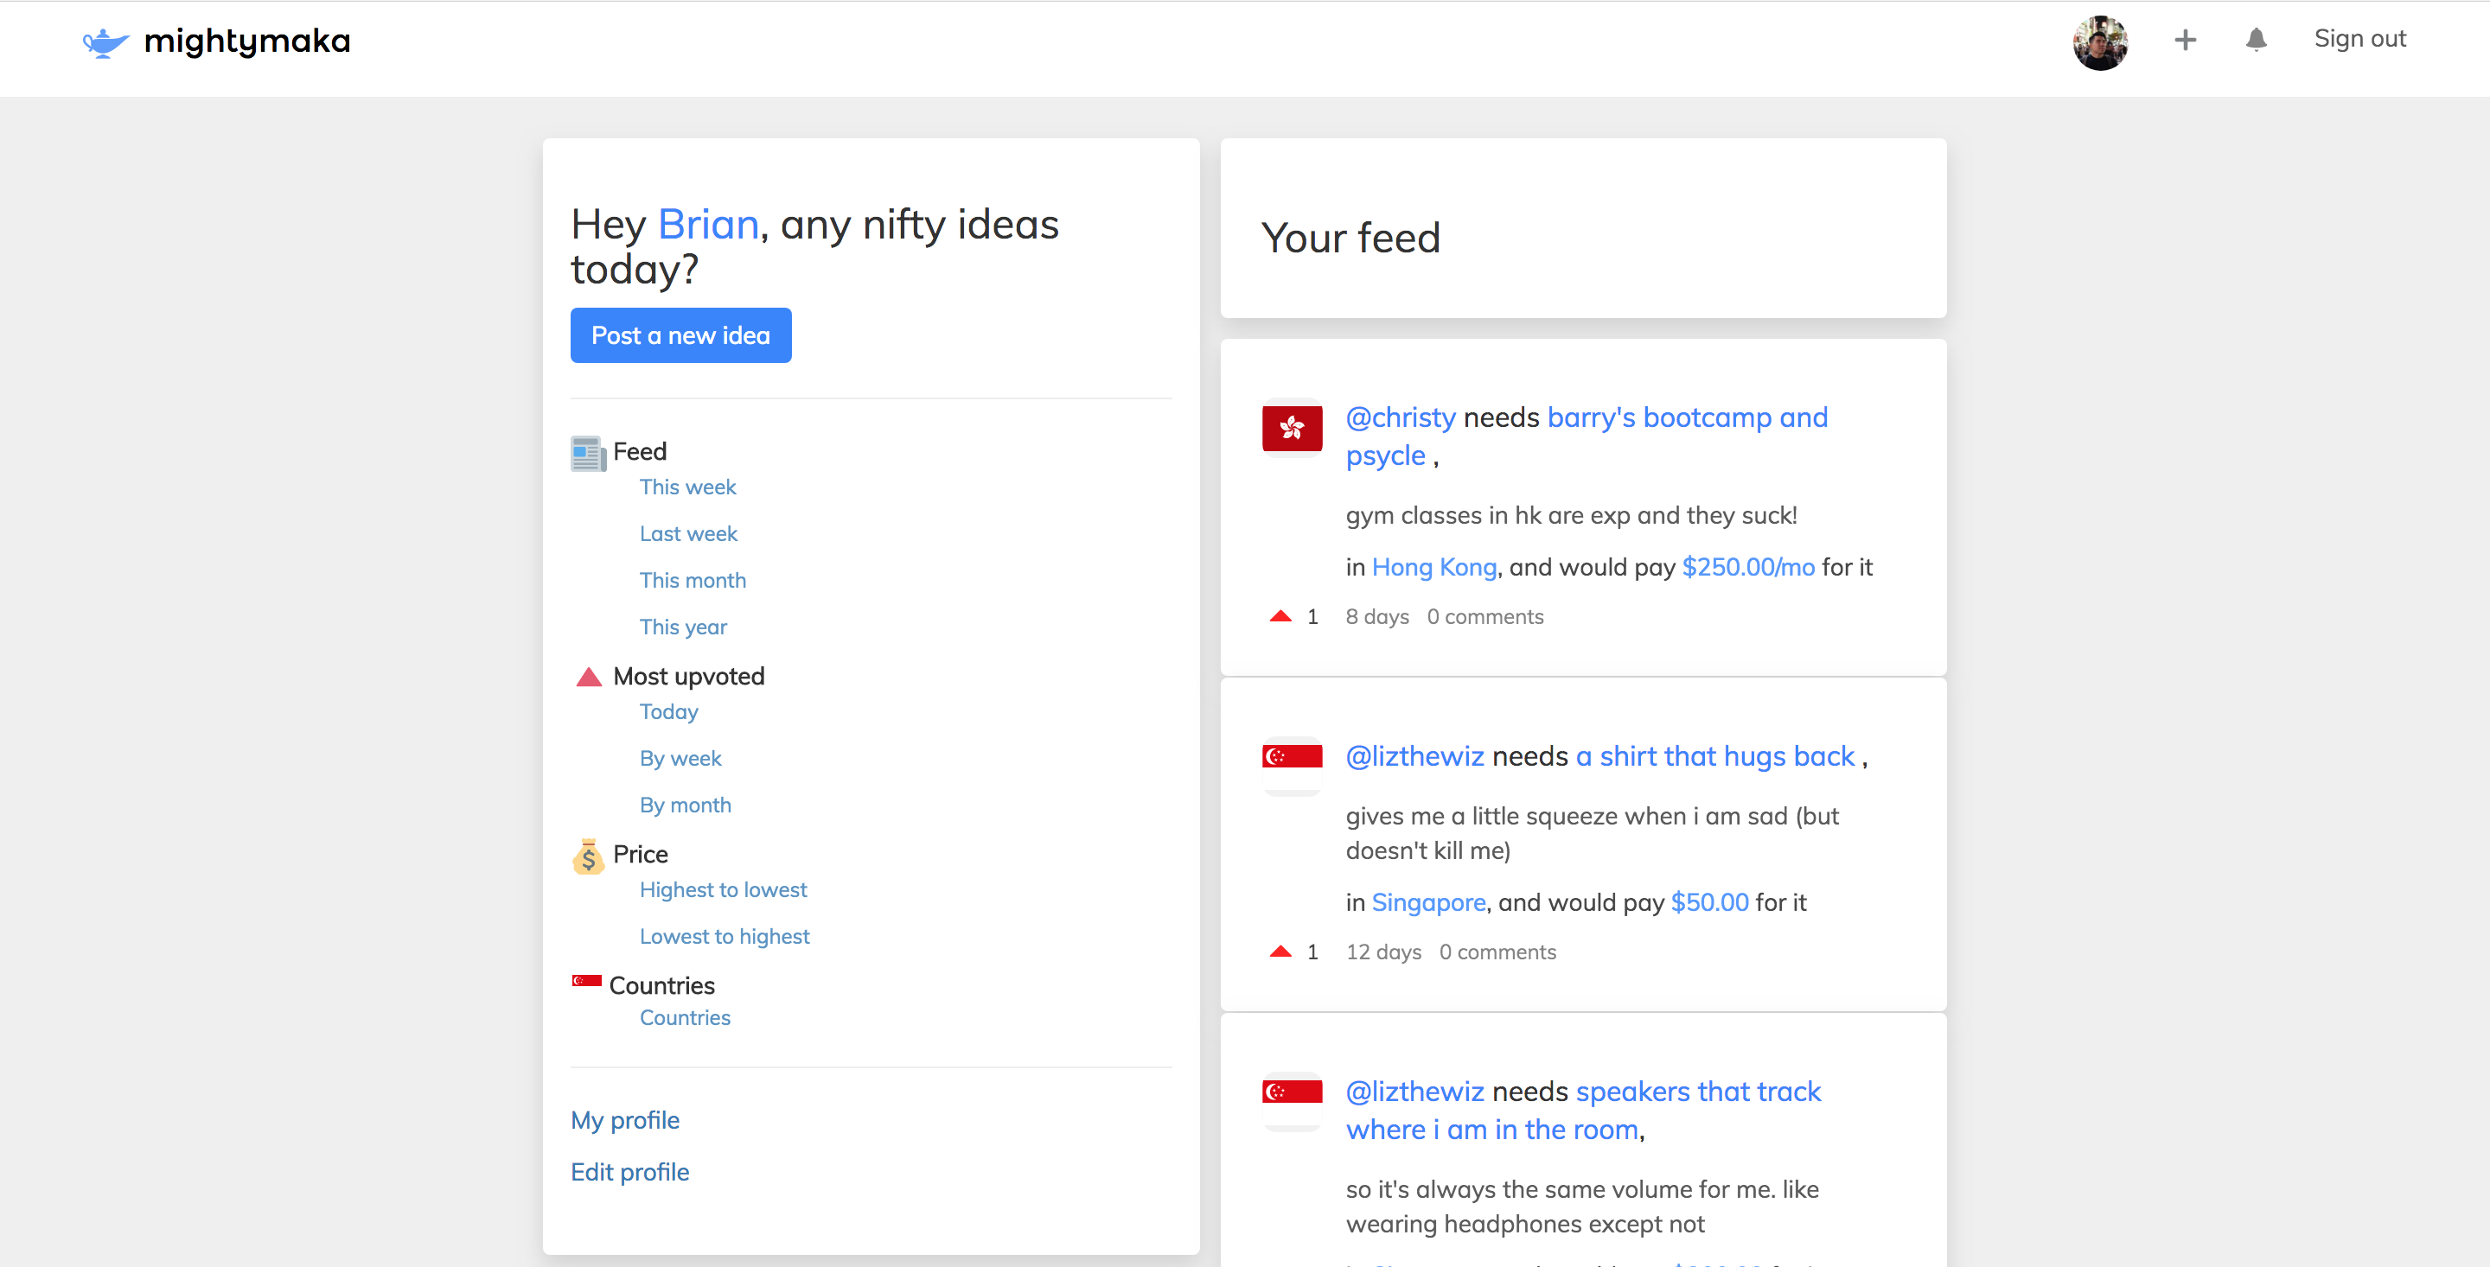The image size is (2490, 1267).
Task: Click the plus icon in the header
Action: tap(2185, 40)
